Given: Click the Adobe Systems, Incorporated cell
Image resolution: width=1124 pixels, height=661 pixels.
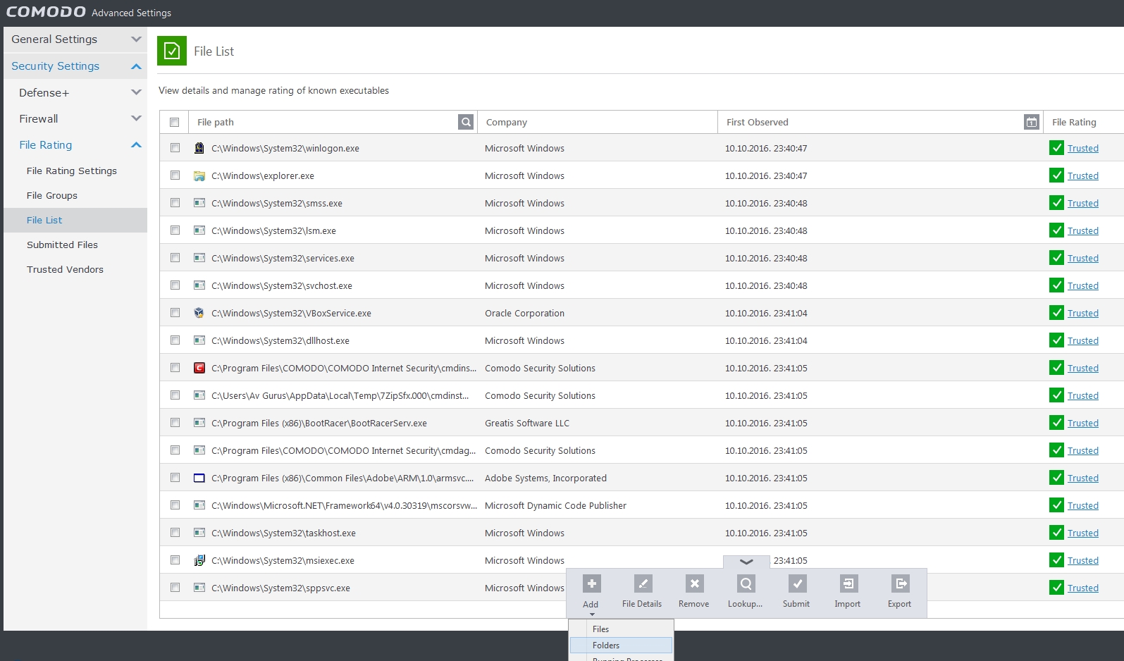Looking at the screenshot, I should (x=545, y=478).
